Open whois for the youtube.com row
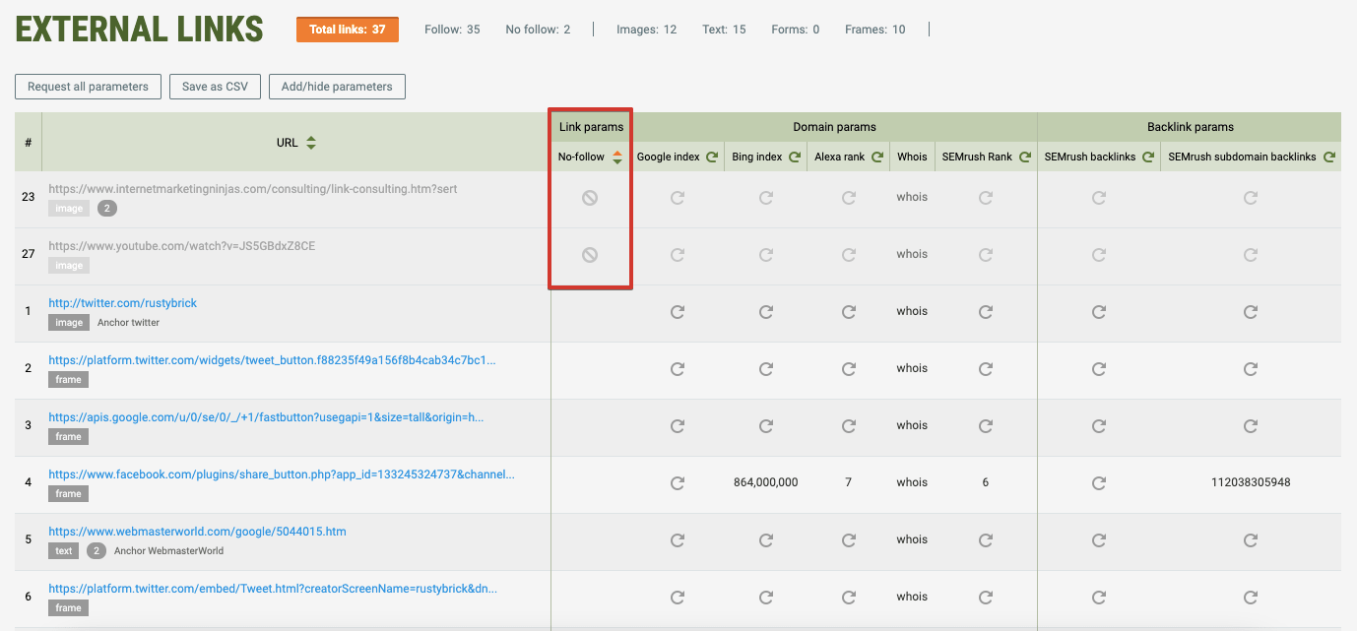This screenshot has height=631, width=1357. point(912,254)
